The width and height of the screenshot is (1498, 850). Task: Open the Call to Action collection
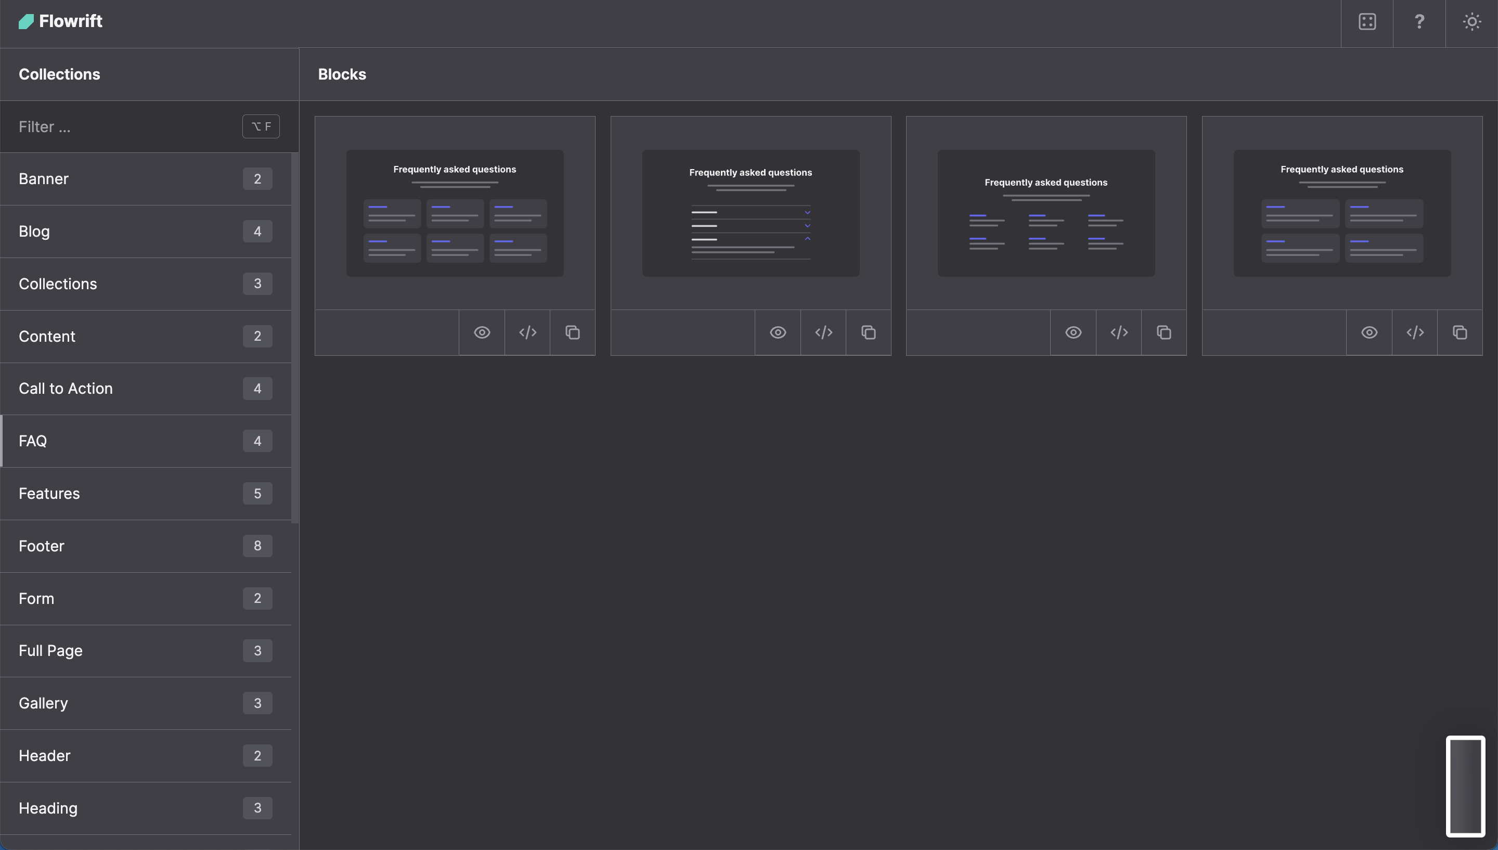(x=146, y=389)
